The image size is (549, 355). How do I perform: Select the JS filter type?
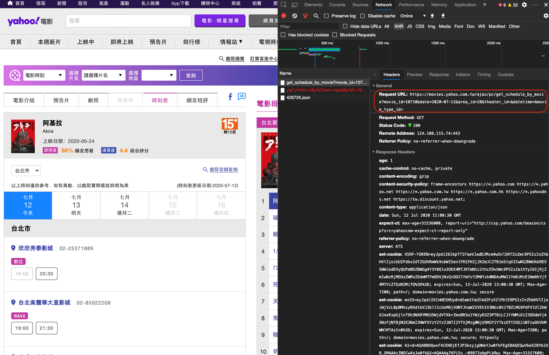click(409, 26)
